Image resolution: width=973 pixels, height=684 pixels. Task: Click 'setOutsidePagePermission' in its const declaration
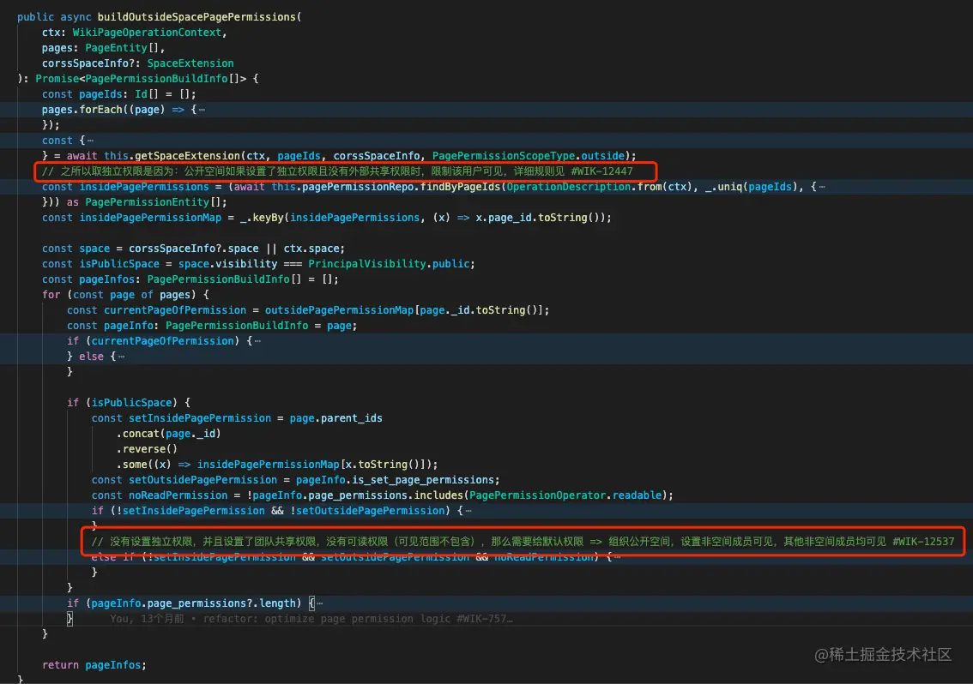click(202, 480)
